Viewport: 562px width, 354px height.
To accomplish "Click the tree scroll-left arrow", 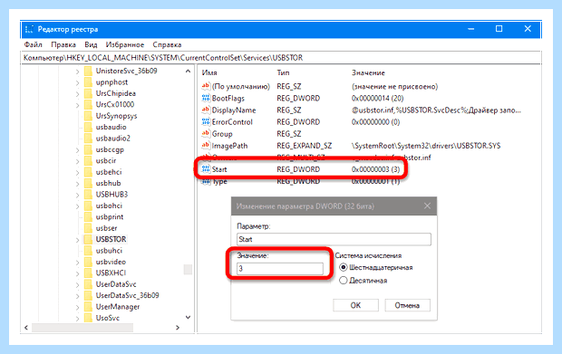I will 25,328.
